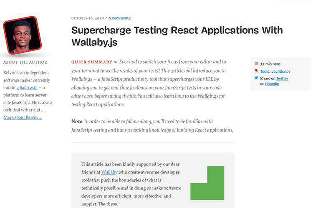Click the Note paragraph about JavaScript testing
This screenshot has height=208, width=313.
(152, 126)
